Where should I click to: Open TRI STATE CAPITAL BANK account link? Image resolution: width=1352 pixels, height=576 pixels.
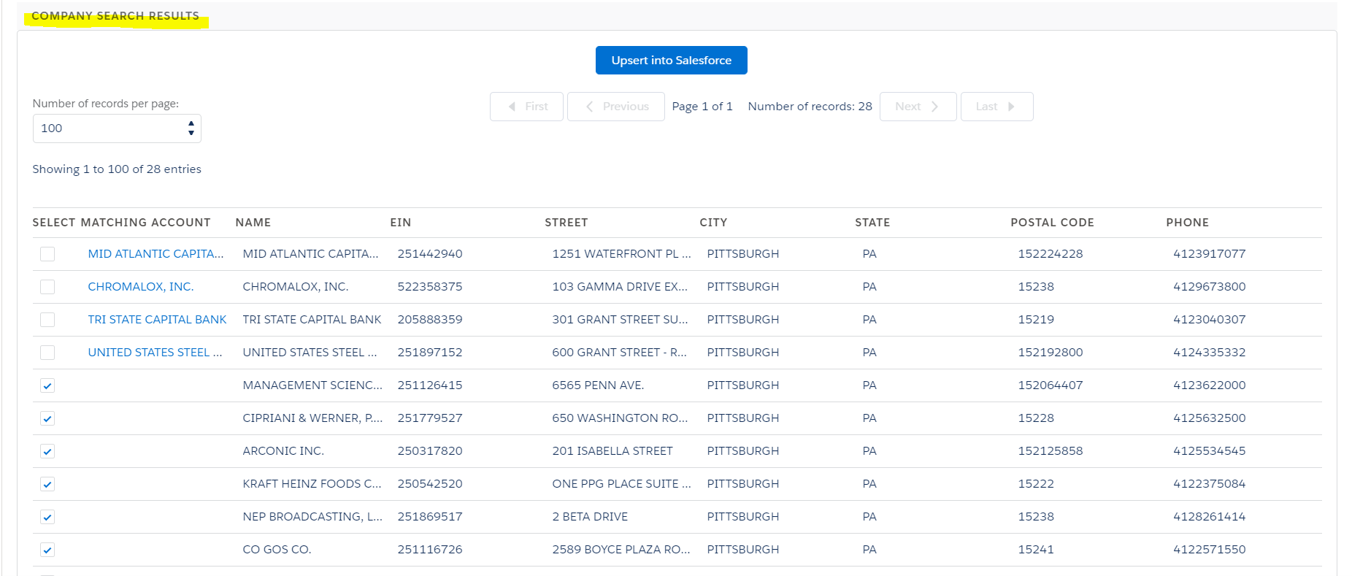[157, 320]
